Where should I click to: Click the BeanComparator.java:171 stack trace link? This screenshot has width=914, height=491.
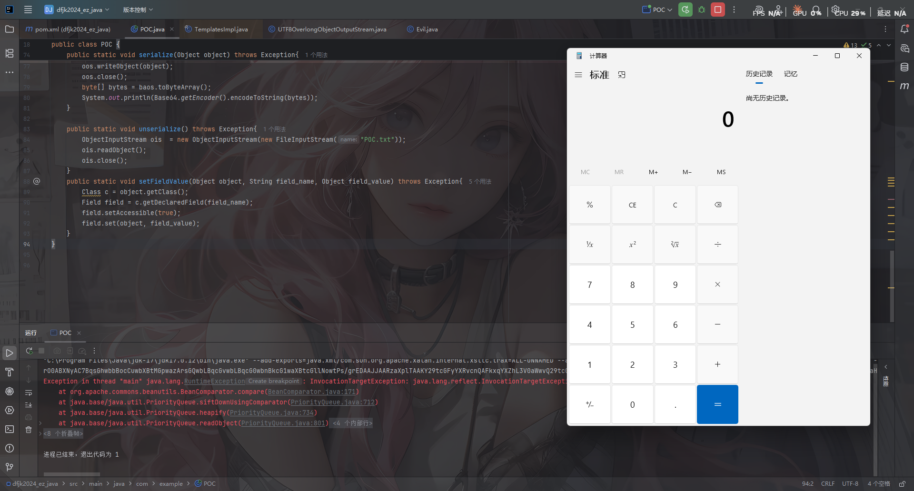click(311, 392)
